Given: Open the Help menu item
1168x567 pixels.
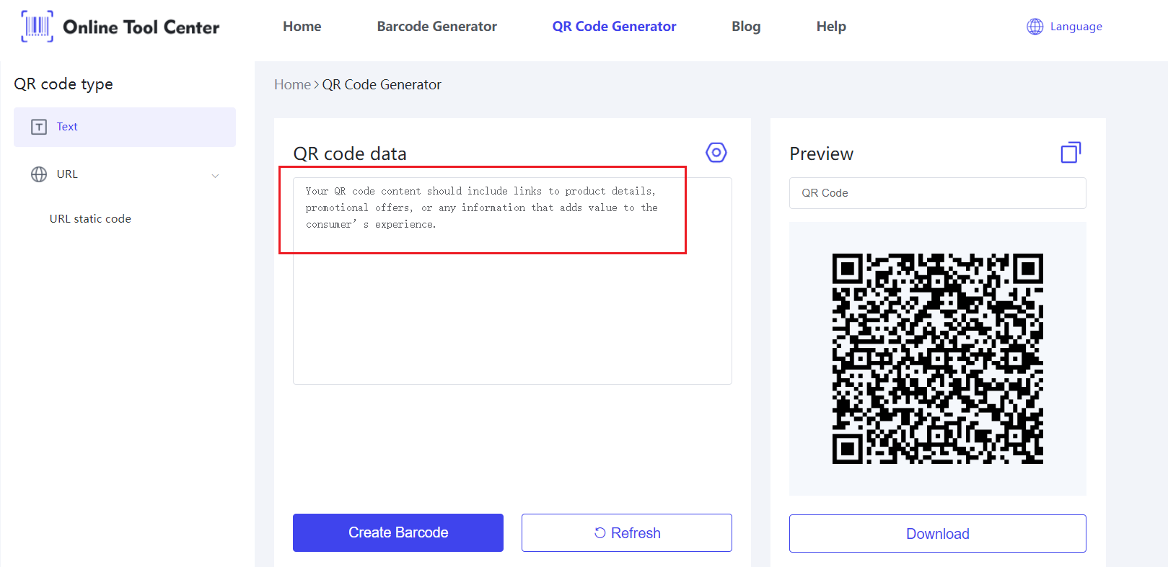Looking at the screenshot, I should [x=831, y=27].
